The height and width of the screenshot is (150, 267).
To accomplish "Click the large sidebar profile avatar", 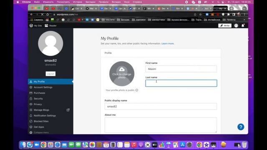I will pyautogui.click(x=50, y=43).
